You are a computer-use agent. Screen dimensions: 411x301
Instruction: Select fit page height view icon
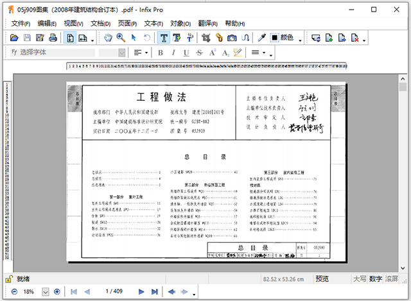click(x=70, y=38)
